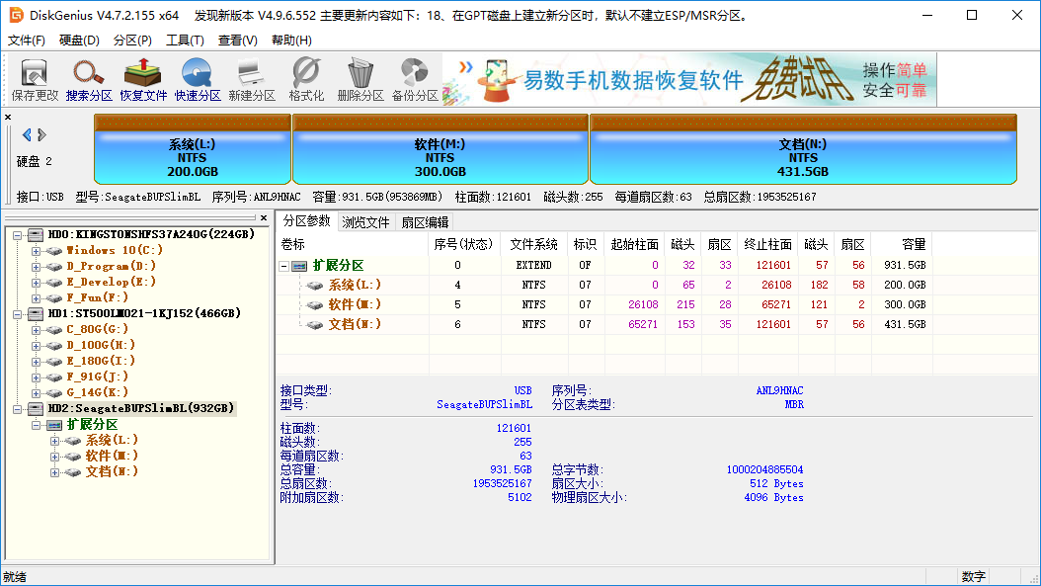The width and height of the screenshot is (1041, 586).
Task: Expand the 文档(N:) tree node
Action: pyautogui.click(x=54, y=472)
